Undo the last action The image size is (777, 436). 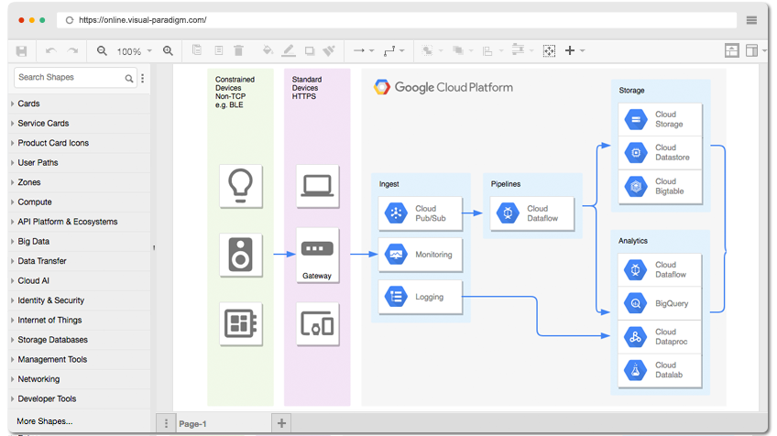tap(50, 51)
